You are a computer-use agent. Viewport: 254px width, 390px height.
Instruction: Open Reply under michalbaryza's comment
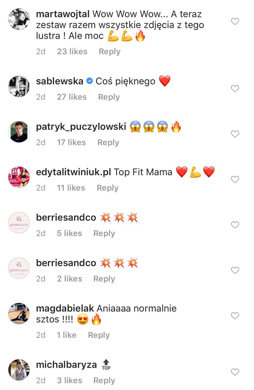(x=104, y=380)
